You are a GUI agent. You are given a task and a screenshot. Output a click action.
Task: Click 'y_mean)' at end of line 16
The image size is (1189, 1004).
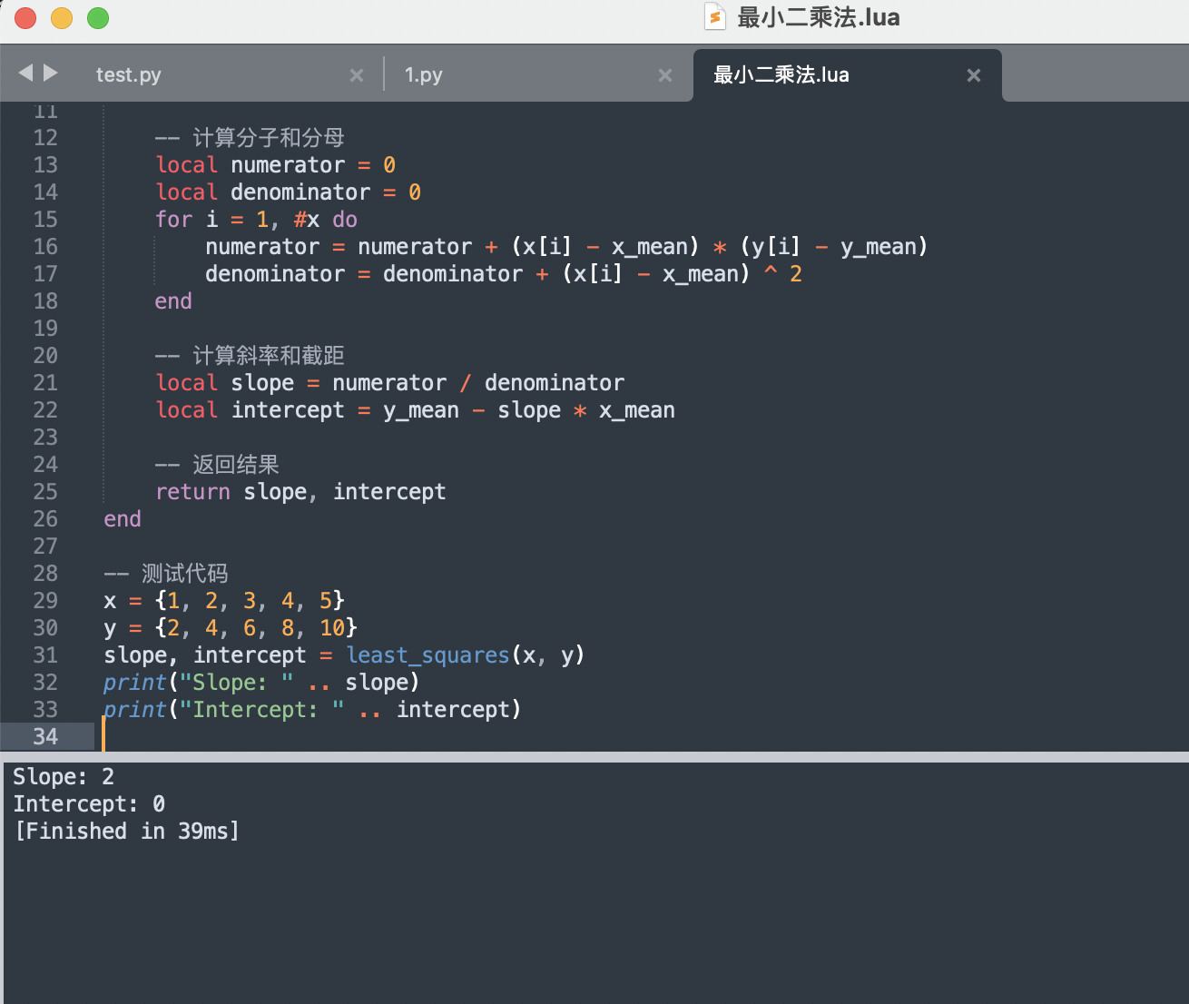point(884,247)
